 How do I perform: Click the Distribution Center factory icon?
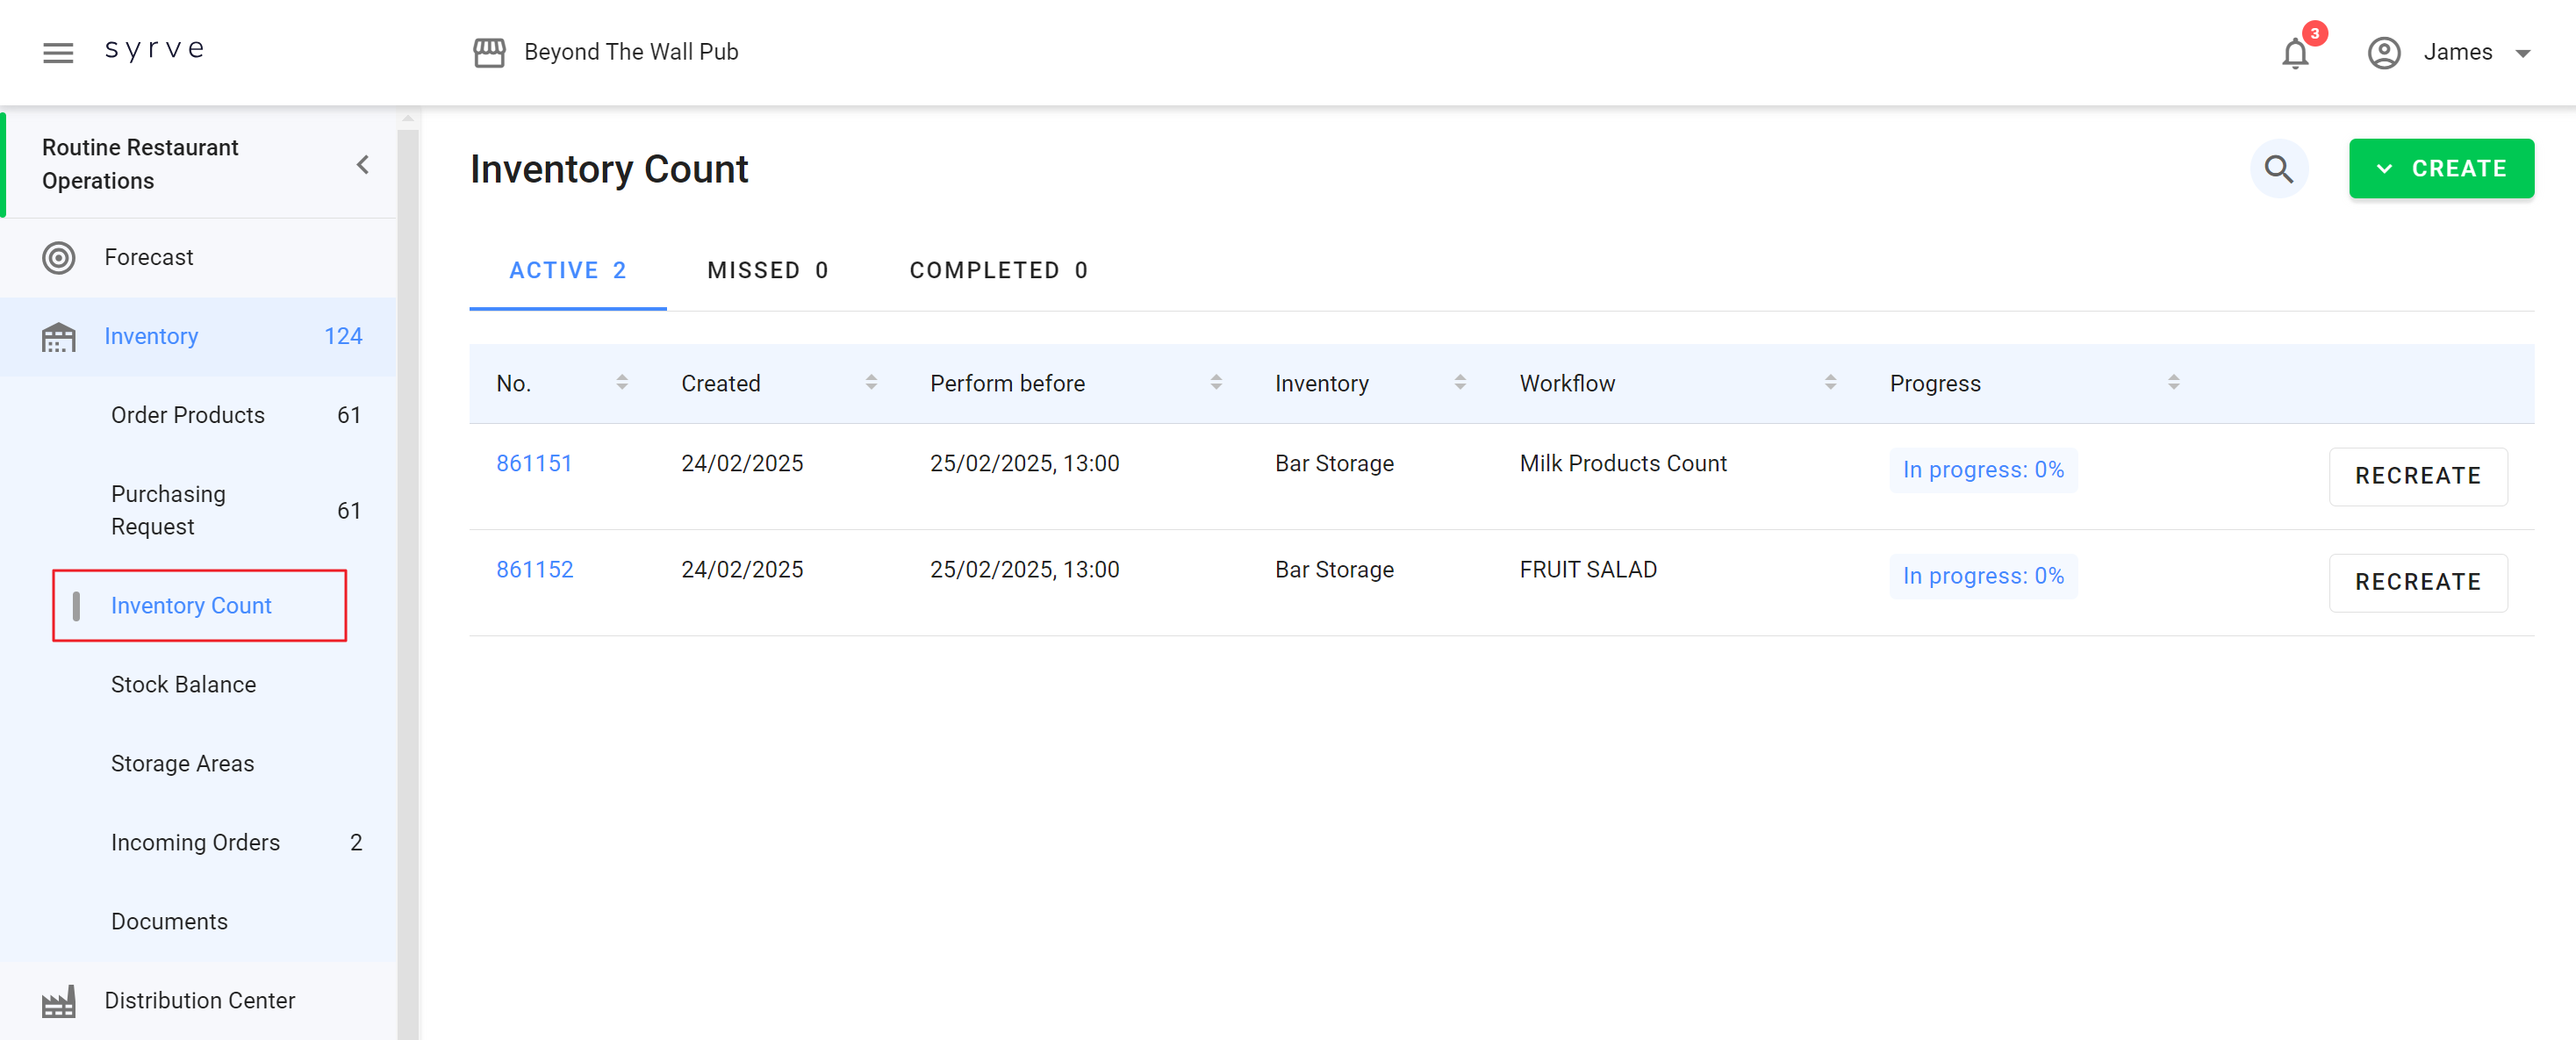(59, 1001)
